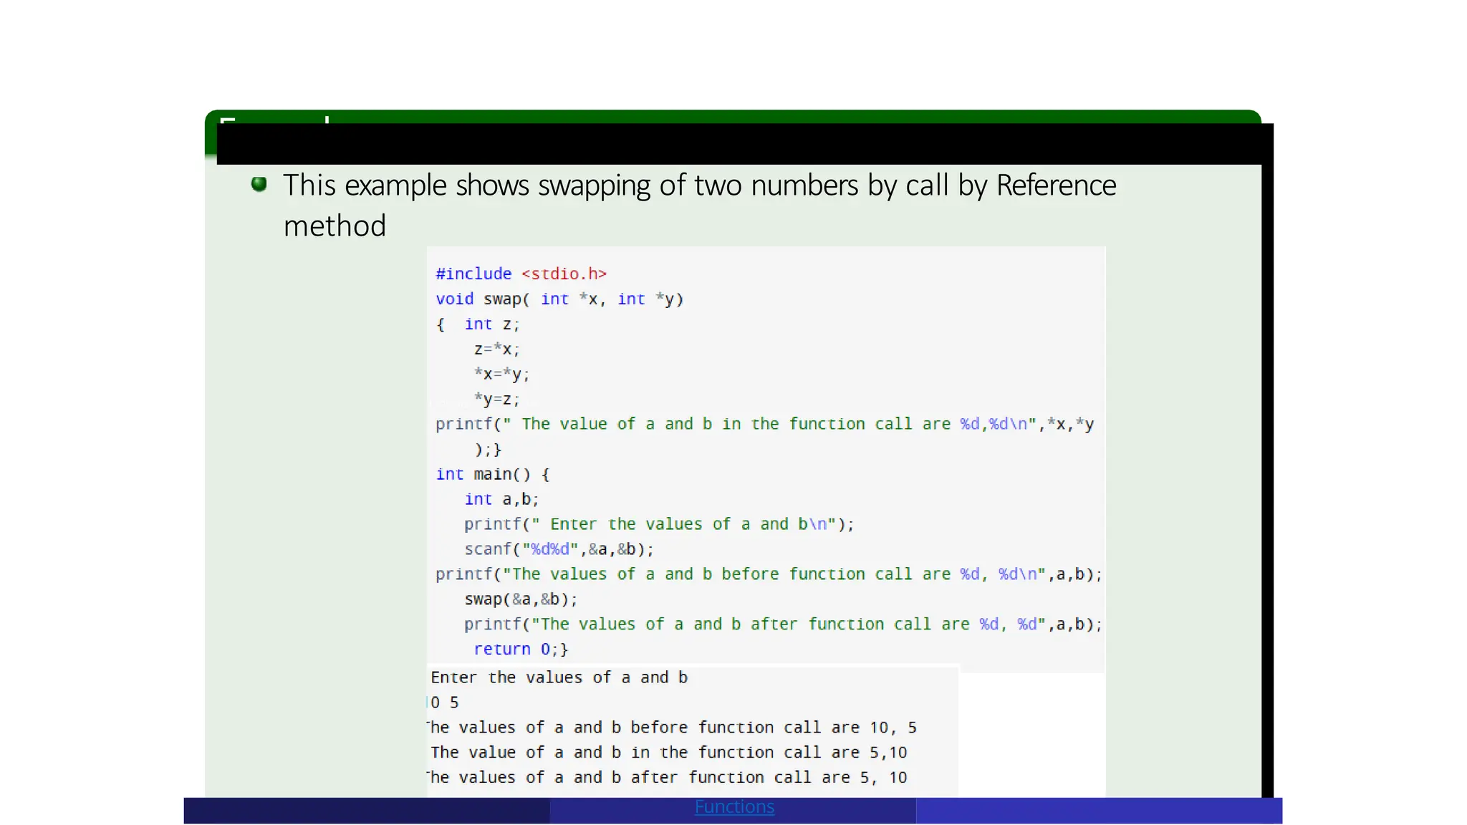Click the 'z=*x;' code line
This screenshot has width=1467, height=825.
[x=496, y=349]
